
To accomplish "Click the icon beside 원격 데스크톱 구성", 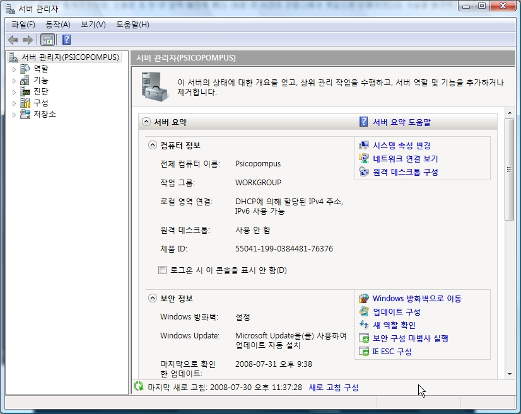I will [x=364, y=172].
